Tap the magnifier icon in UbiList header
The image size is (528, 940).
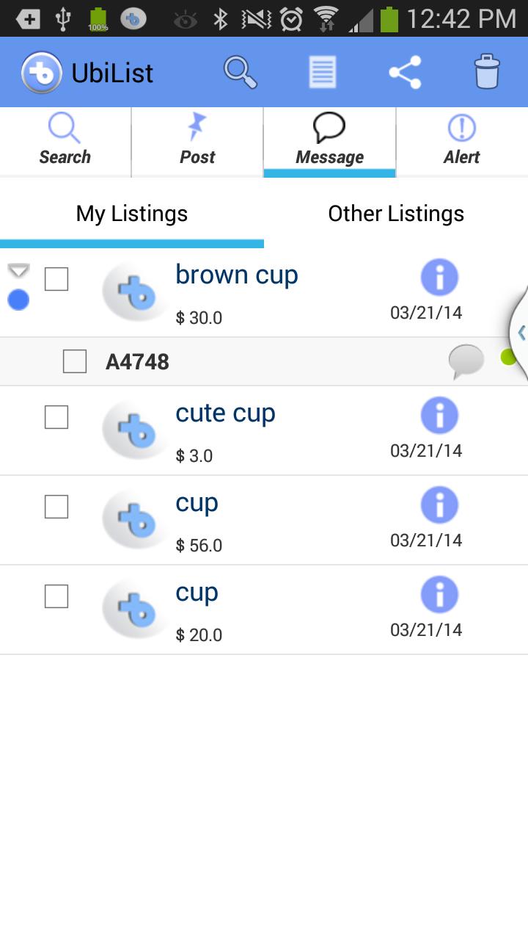point(241,73)
